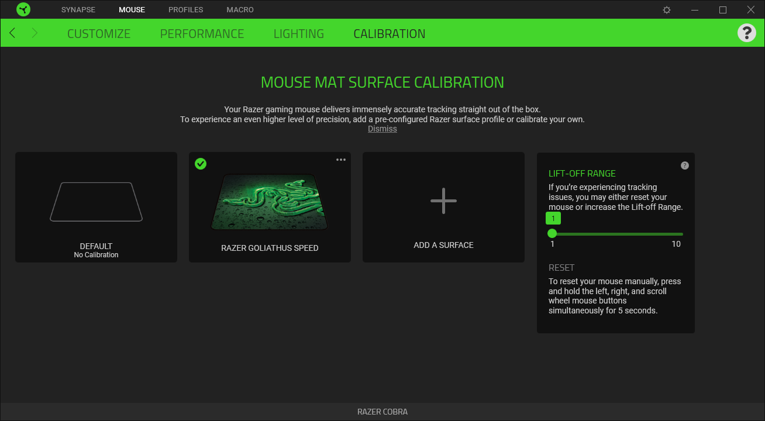Open the help question mark button

(x=747, y=33)
